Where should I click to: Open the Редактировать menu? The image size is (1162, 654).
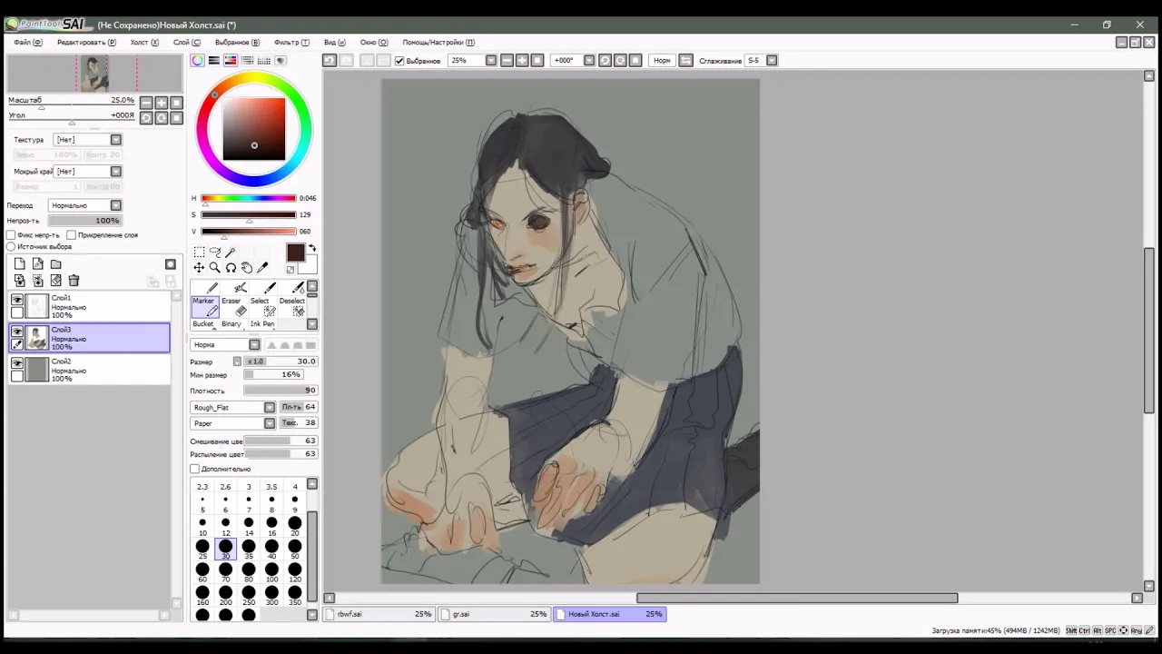tap(86, 43)
